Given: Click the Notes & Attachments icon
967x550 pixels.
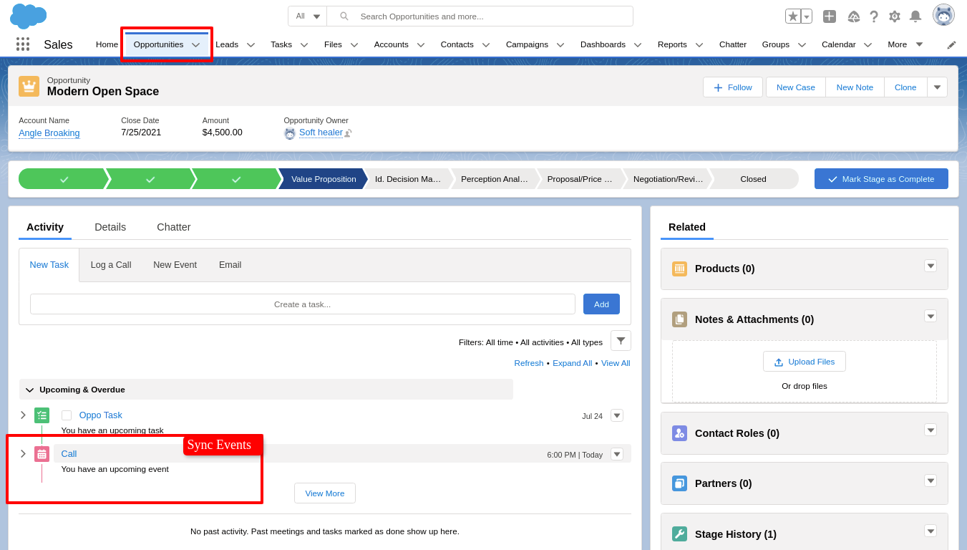Looking at the screenshot, I should click(679, 319).
